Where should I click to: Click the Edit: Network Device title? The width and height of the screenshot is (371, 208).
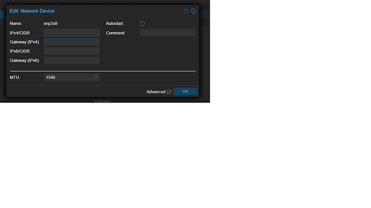[32, 11]
